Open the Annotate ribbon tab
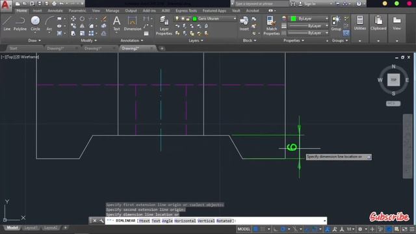Screen dimensions: 416x234 (55, 10)
